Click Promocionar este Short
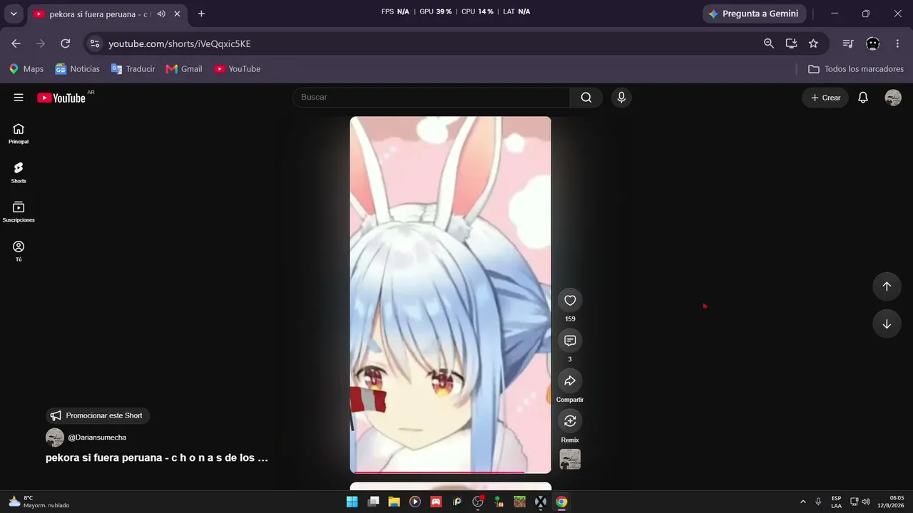The height and width of the screenshot is (513, 913). (98, 415)
